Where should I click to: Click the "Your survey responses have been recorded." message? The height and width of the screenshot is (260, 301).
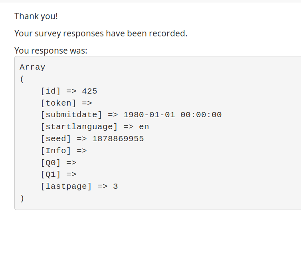(101, 34)
